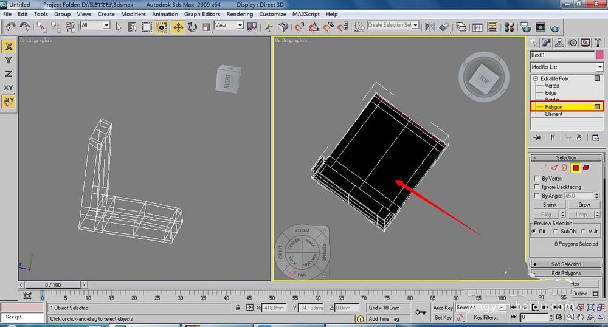The width and height of the screenshot is (608, 327).
Task: Click the Redo arrow in the toolbar
Action: pyautogui.click(x=25, y=27)
